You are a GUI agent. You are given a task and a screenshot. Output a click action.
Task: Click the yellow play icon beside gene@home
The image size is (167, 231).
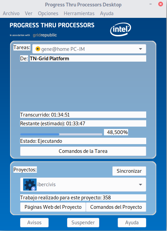pyautogui.click(x=38, y=49)
